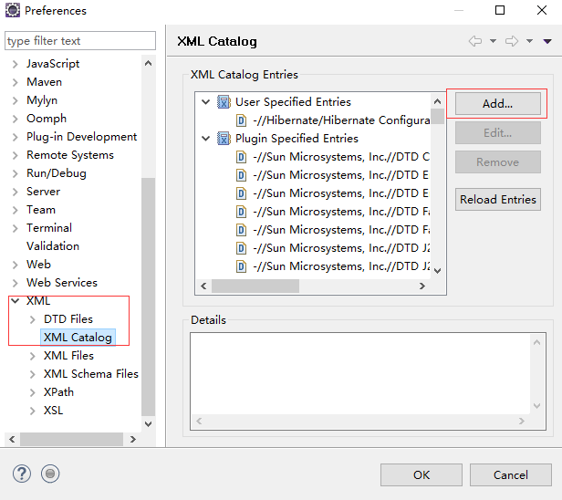
Task: Expand the Maven preferences node
Action: point(15,82)
